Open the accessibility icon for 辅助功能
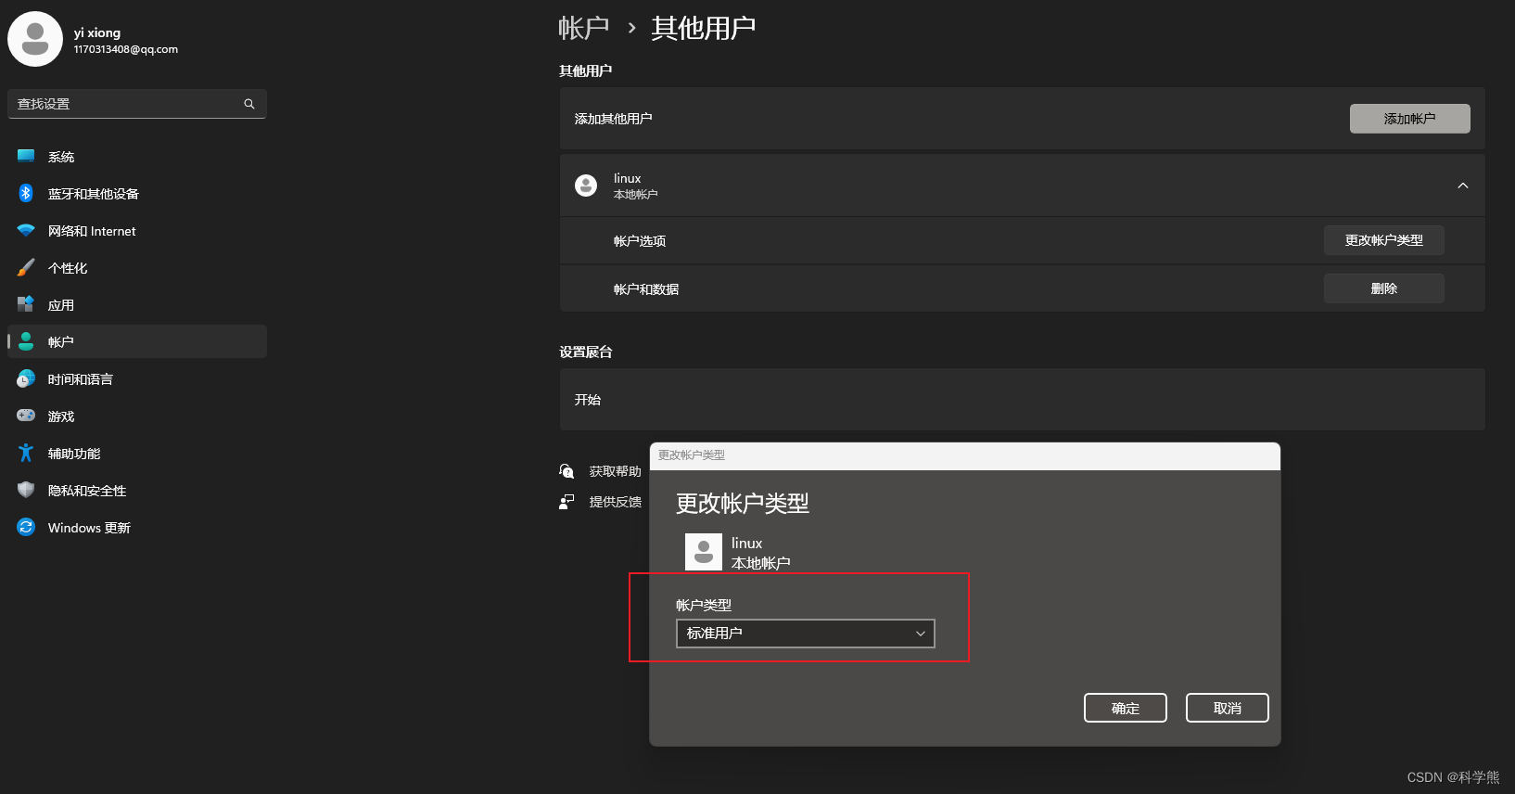 click(x=26, y=453)
